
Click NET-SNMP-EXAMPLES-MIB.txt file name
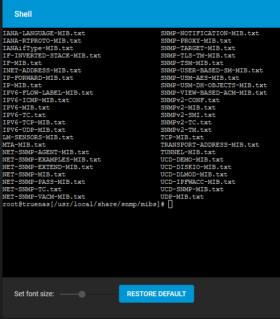click(52, 159)
